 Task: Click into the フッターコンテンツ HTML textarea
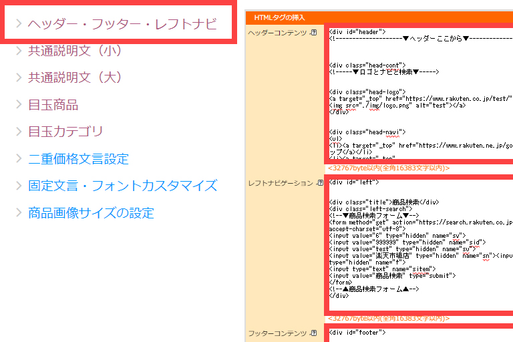pos(421,335)
